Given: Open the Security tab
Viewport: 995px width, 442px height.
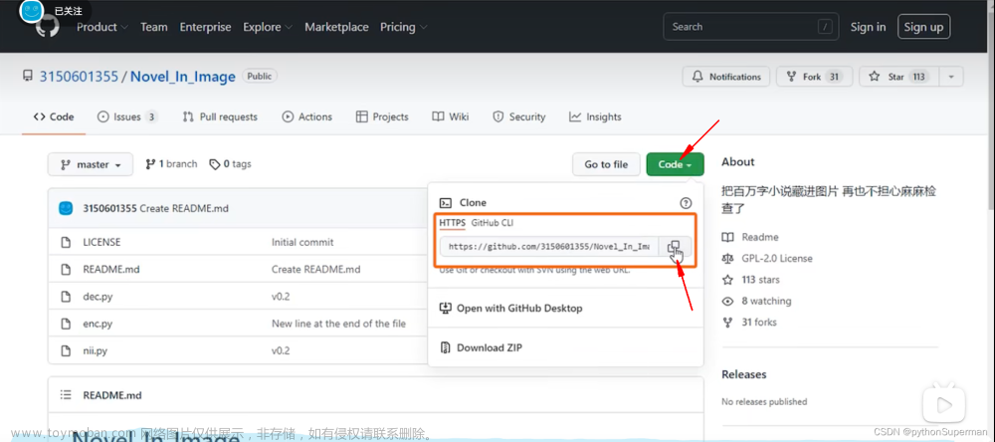Looking at the screenshot, I should [x=519, y=116].
